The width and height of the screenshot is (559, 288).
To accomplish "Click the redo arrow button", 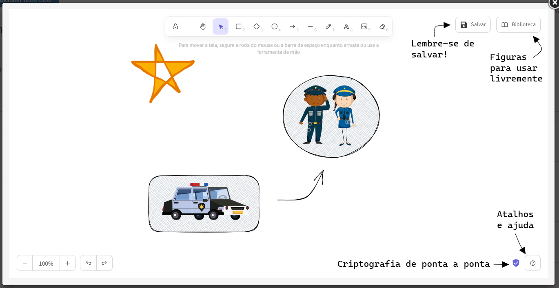I will (x=104, y=263).
